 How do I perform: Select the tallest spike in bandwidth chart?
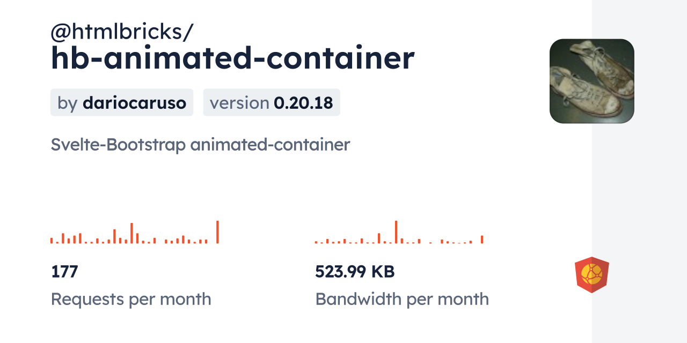coord(396,232)
